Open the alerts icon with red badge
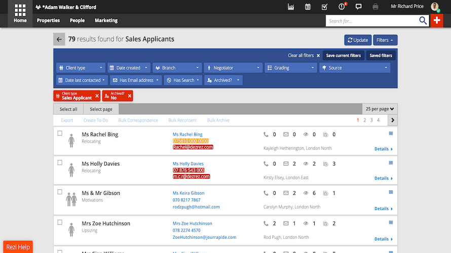 click(x=342, y=6)
